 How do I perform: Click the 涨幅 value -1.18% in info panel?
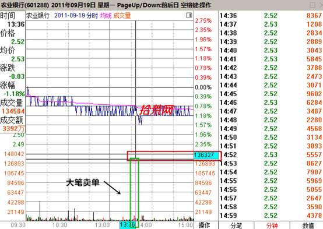pyautogui.click(x=14, y=94)
